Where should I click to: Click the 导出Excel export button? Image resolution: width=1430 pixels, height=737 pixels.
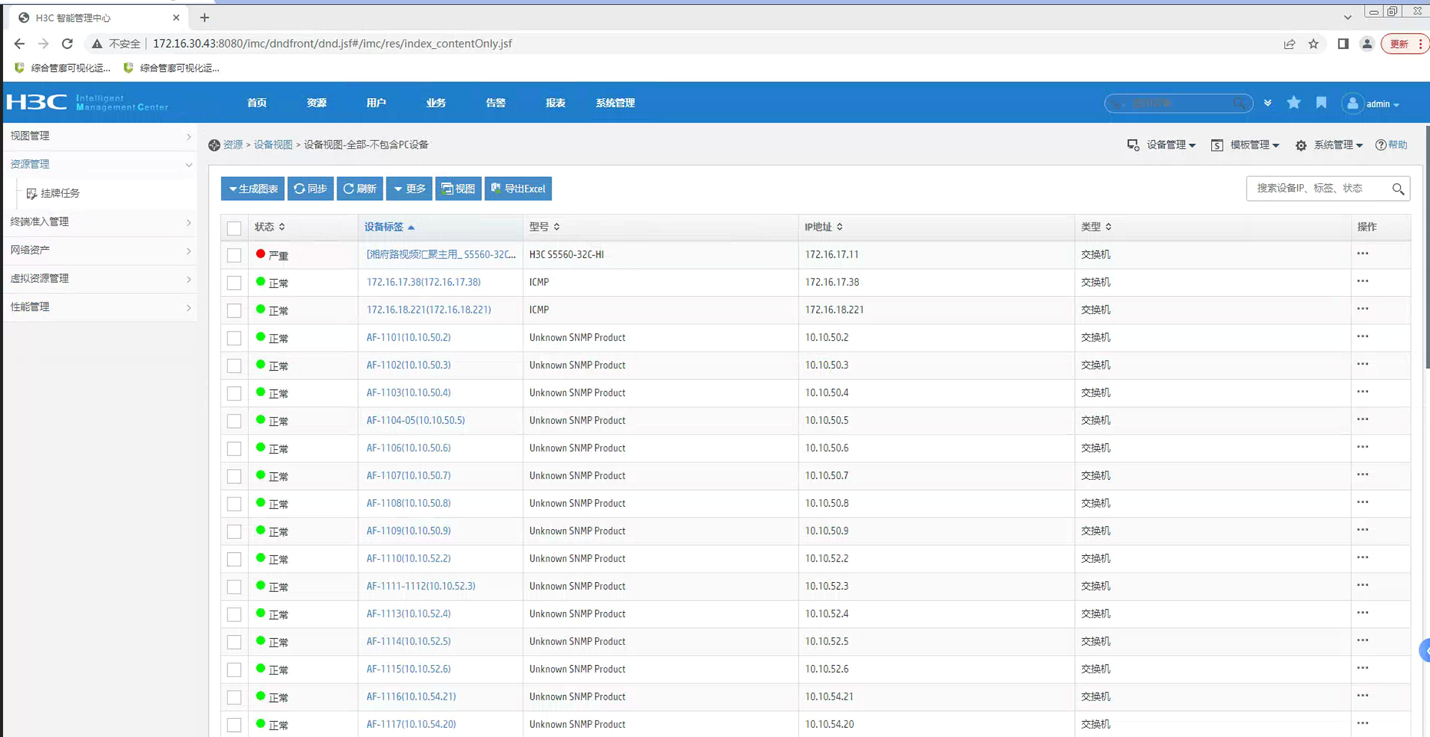(x=518, y=189)
